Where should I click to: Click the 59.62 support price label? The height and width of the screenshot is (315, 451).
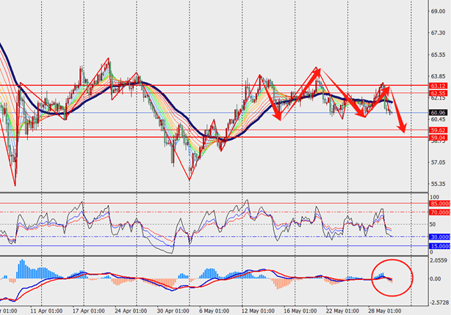[438, 130]
